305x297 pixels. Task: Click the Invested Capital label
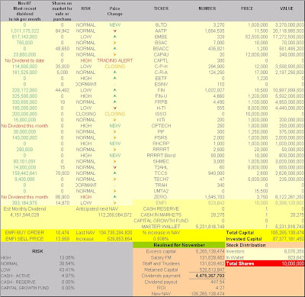pos(244,239)
